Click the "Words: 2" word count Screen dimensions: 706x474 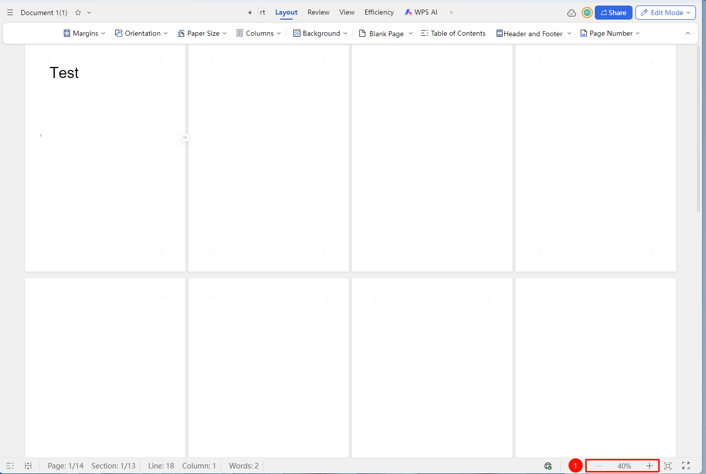click(x=244, y=466)
